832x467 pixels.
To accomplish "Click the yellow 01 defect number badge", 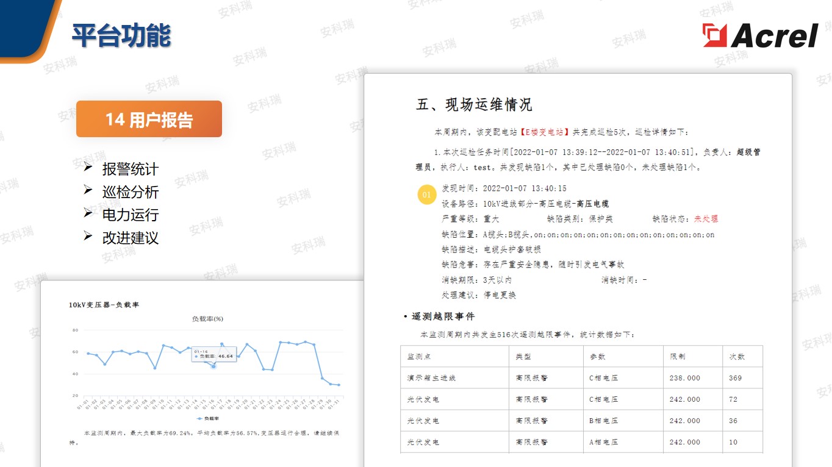I will [x=426, y=195].
